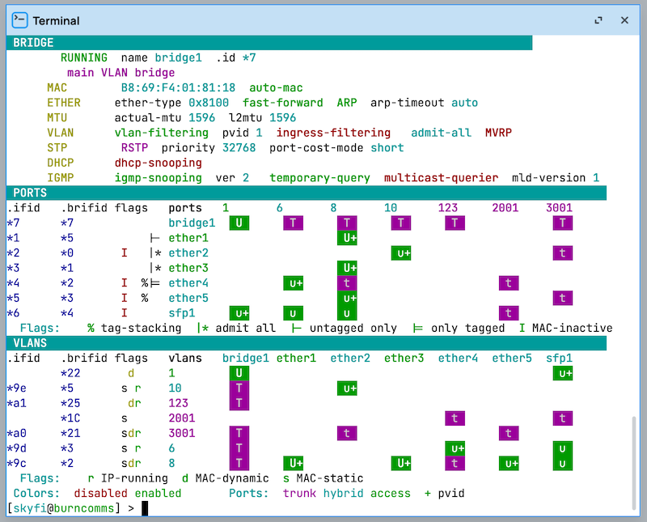Click the disabled label in the Colors legend
The image size is (647, 522).
100,493
